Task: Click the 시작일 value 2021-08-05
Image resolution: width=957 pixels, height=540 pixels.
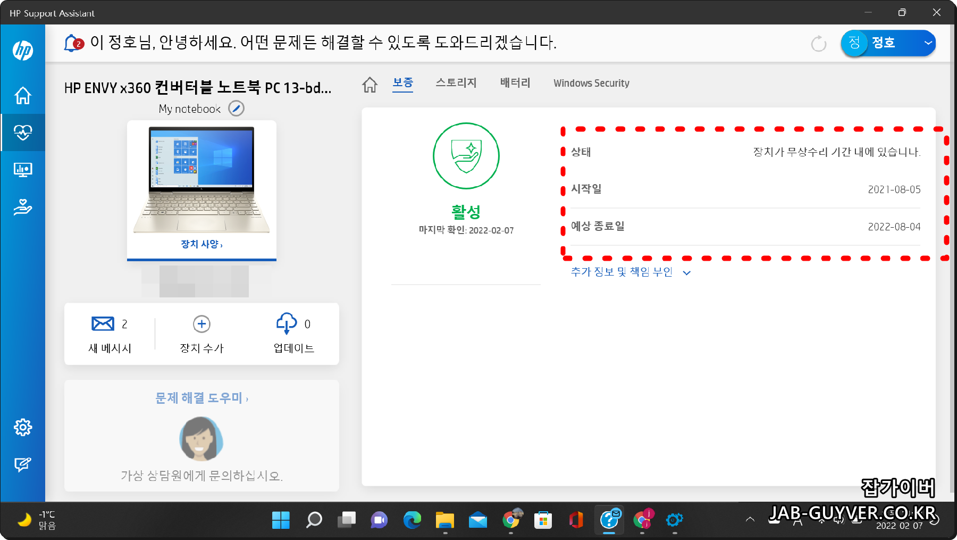Action: (894, 189)
